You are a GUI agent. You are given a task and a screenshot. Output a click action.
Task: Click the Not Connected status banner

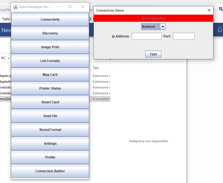153,18
